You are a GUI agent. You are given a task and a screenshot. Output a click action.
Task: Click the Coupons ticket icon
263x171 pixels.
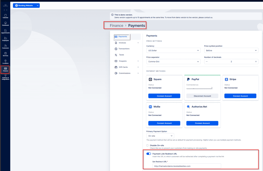(x=116, y=61)
